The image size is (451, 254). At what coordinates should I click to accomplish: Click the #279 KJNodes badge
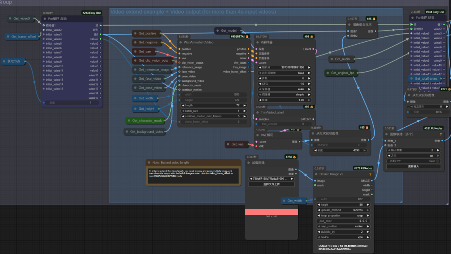coord(363,168)
